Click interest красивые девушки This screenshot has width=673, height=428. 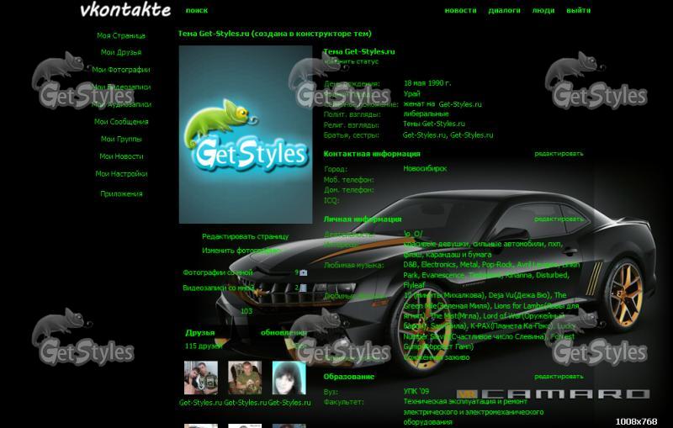436,244
